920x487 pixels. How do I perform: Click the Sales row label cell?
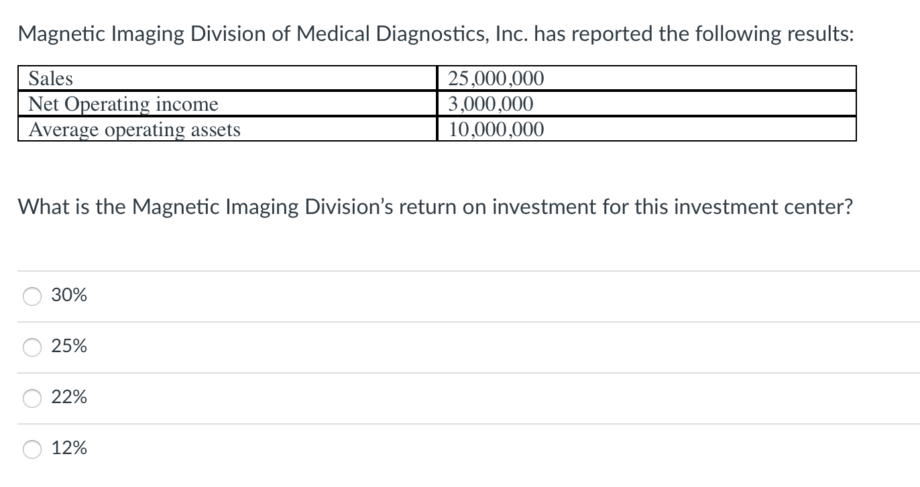(227, 78)
